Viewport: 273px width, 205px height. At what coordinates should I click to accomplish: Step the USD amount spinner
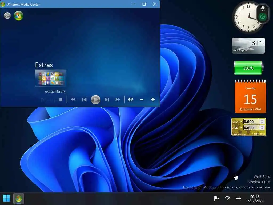(x=262, y=121)
